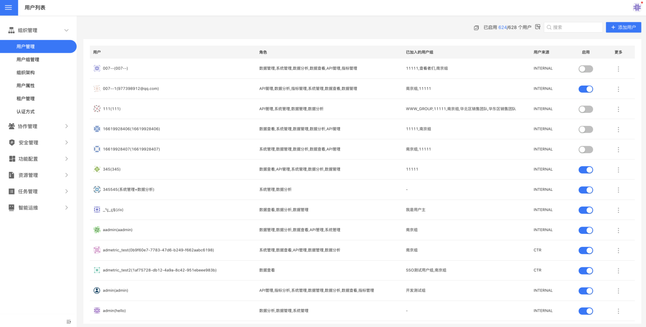Click the batch select icon beside 已启用
Image resolution: width=646 pixels, height=327 pixels.
click(476, 28)
